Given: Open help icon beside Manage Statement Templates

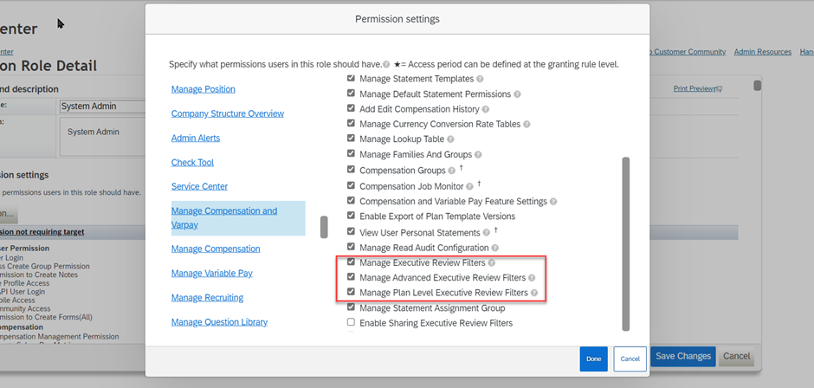Looking at the screenshot, I should (x=480, y=79).
